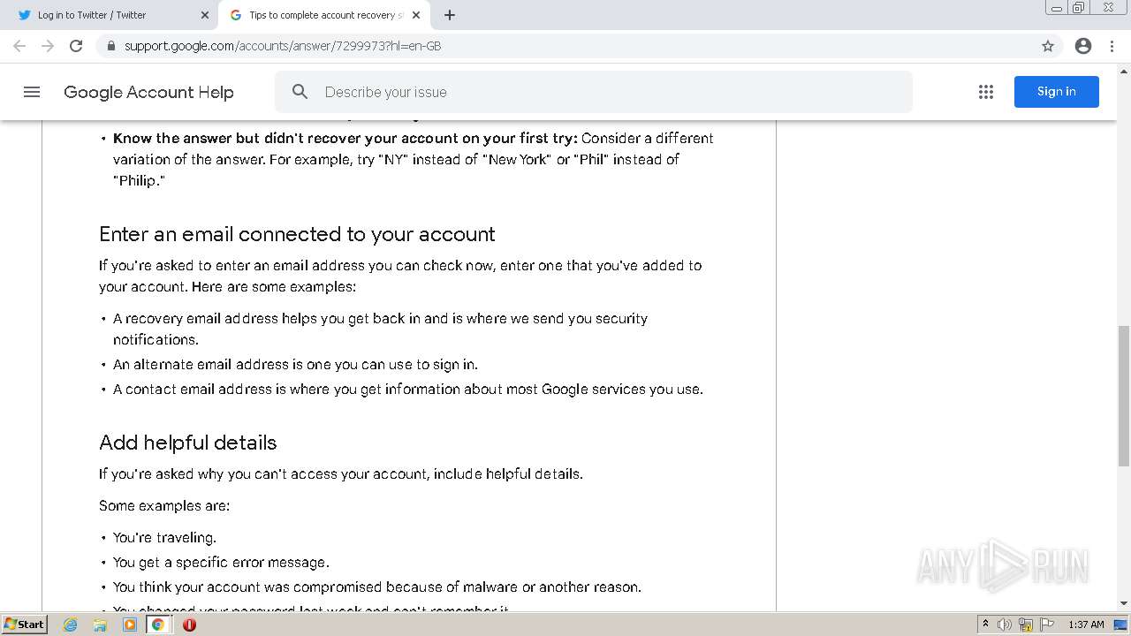Screen dimensions: 1131x636
Task: Click the network tray icon
Action: coord(1027,625)
